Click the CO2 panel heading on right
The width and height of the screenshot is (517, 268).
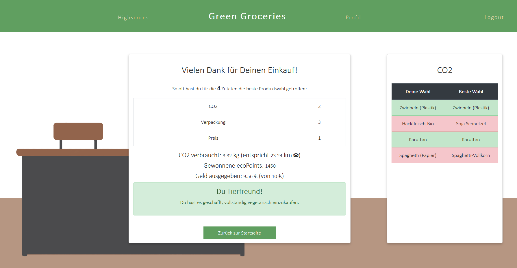444,70
